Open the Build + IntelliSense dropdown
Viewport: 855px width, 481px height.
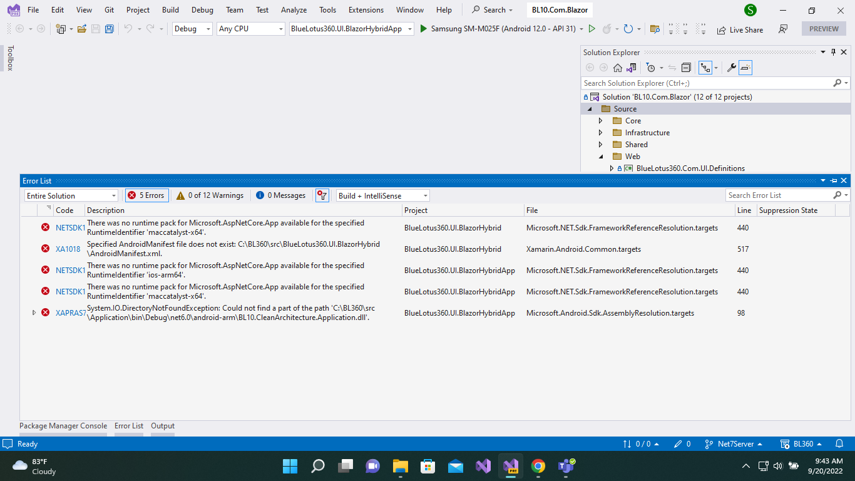click(382, 195)
